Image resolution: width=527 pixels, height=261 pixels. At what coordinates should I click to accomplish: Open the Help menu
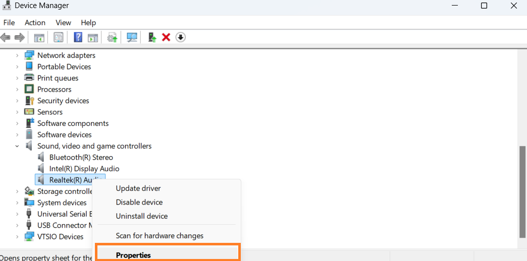click(88, 23)
